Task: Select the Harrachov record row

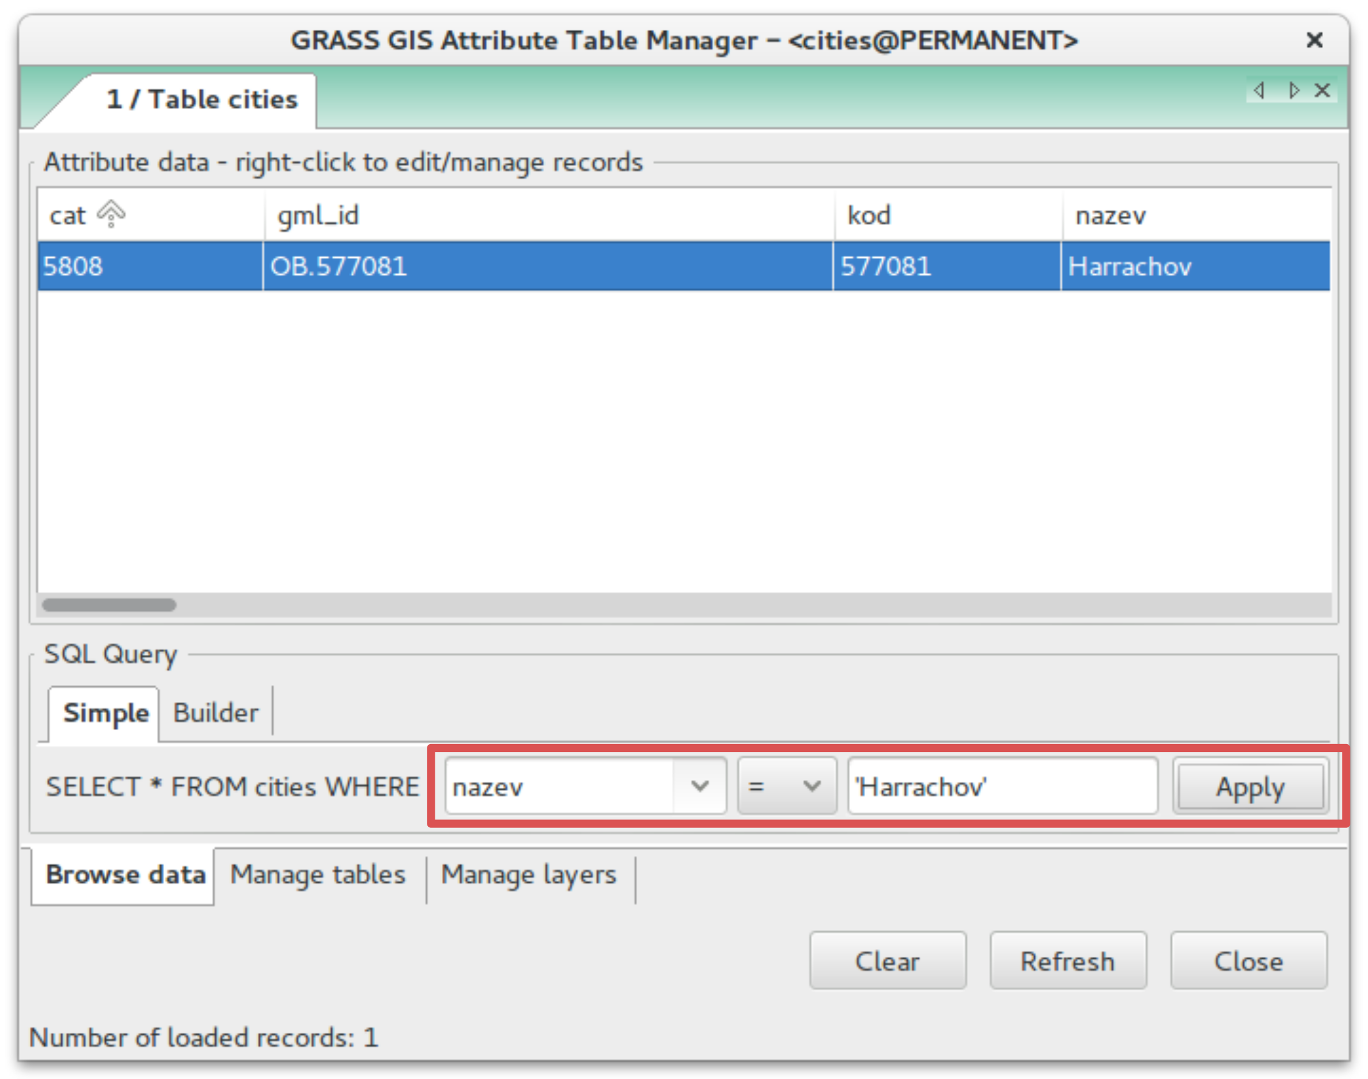Action: pos(683,266)
